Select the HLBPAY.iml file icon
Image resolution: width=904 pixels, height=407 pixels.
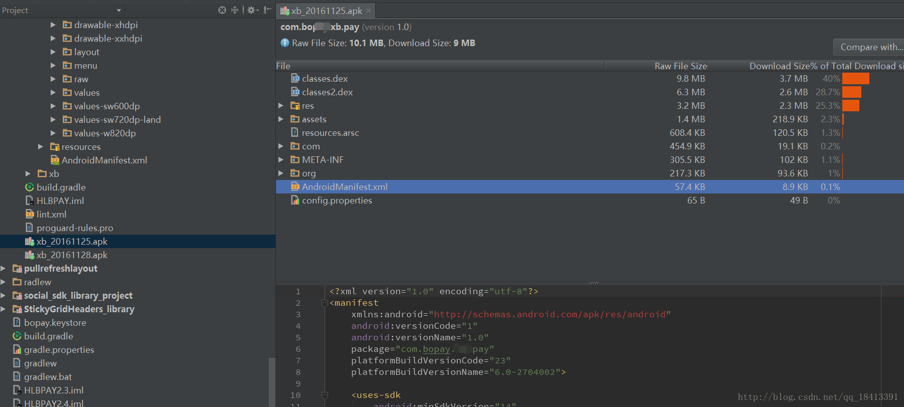click(30, 200)
